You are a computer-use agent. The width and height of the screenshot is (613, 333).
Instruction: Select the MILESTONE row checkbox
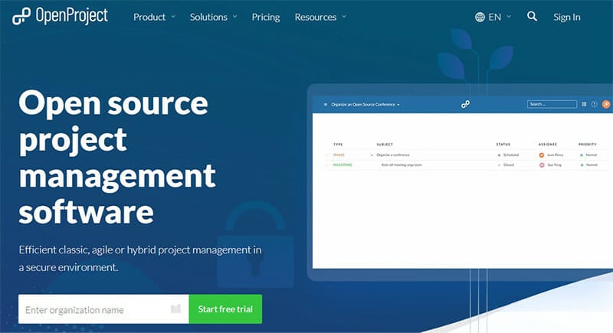[326, 165]
